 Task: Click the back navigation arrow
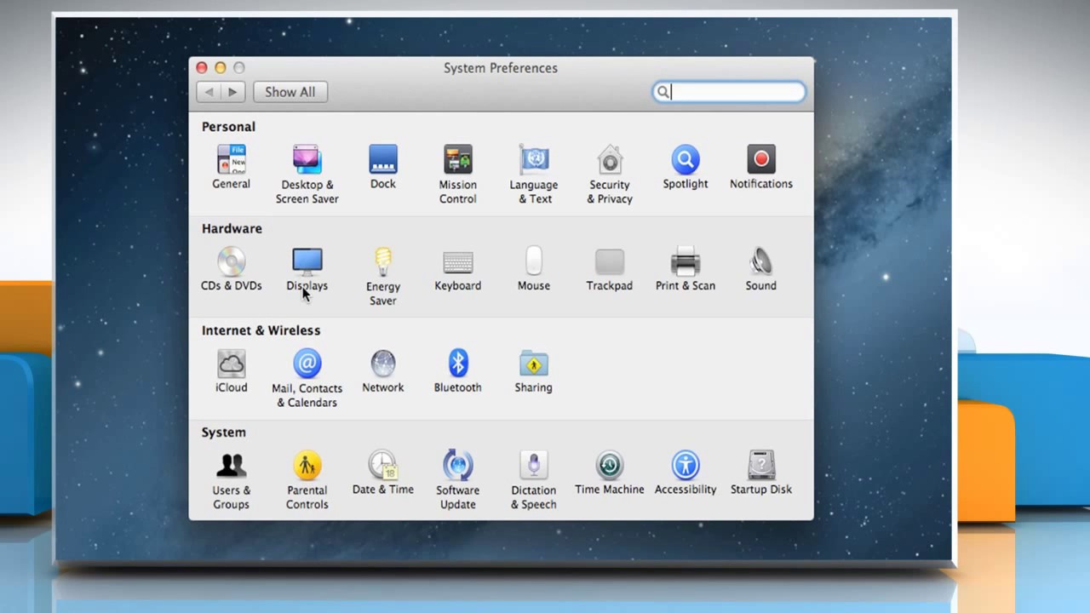209,92
